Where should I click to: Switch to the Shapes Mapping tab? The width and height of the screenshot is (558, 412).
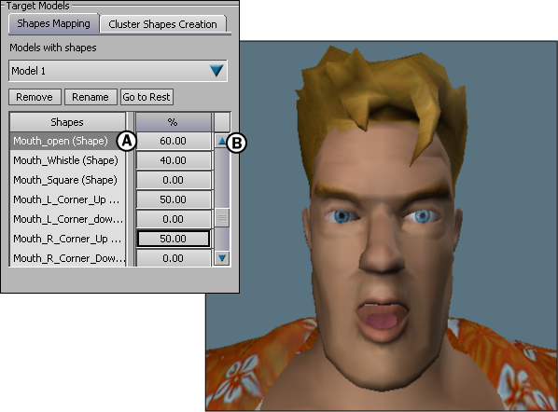point(53,23)
